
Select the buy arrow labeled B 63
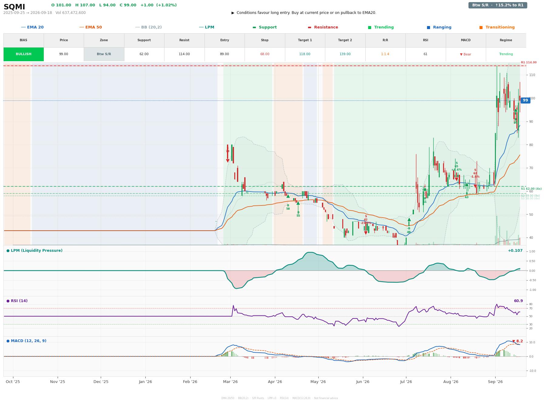click(467, 185)
